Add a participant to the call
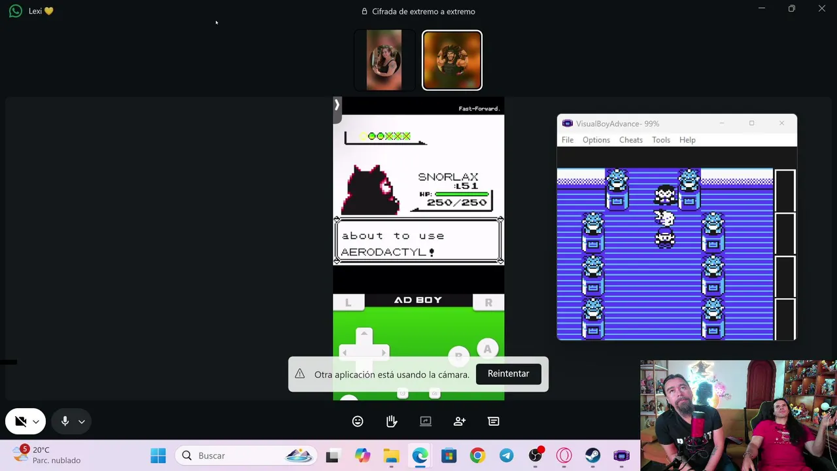 coord(460,421)
